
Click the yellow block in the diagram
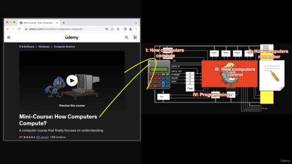point(266,97)
